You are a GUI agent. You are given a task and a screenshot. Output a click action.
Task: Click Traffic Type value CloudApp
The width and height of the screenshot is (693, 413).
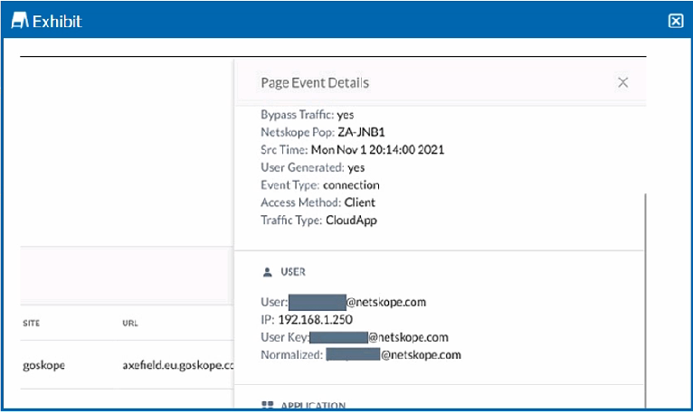[x=351, y=220]
